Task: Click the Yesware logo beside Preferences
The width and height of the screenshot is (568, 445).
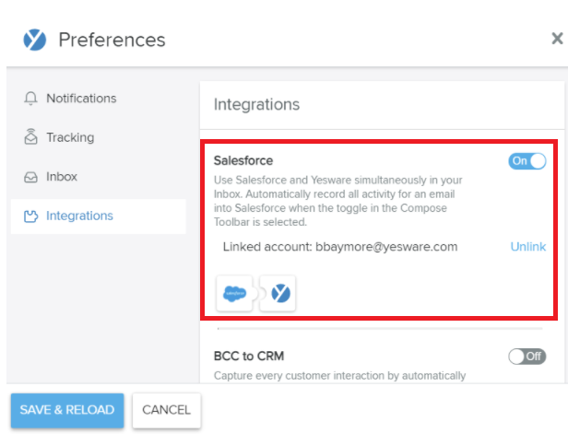Action: pyautogui.click(x=34, y=40)
